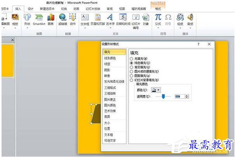
Task: Select 三维格式 3-D format category
Action: click(x=114, y=88)
